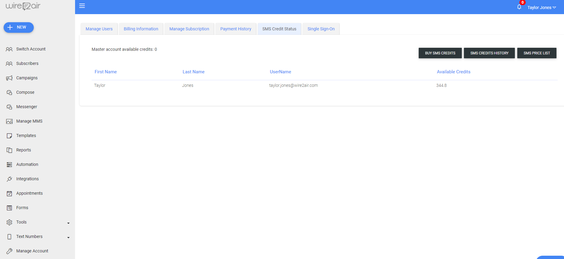This screenshot has height=259, width=564.
Task: Open notifications bell icon
Action: (x=519, y=7)
